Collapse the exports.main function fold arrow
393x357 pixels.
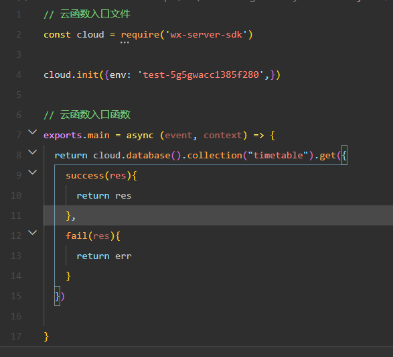click(x=33, y=132)
